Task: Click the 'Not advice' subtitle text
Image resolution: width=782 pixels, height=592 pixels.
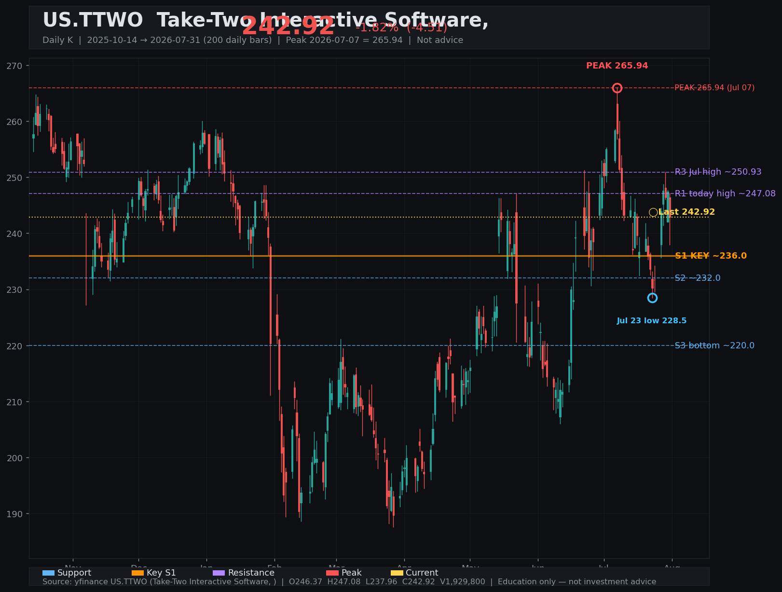Action: pos(440,40)
